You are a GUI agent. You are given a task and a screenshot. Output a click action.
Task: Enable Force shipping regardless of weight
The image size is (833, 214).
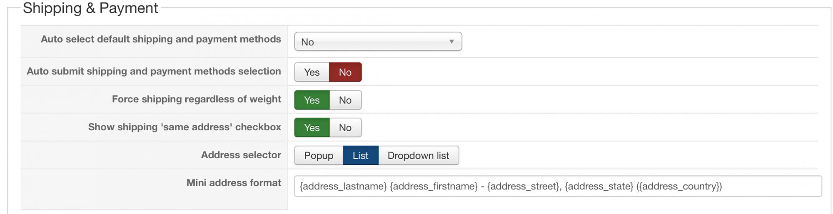(x=312, y=100)
